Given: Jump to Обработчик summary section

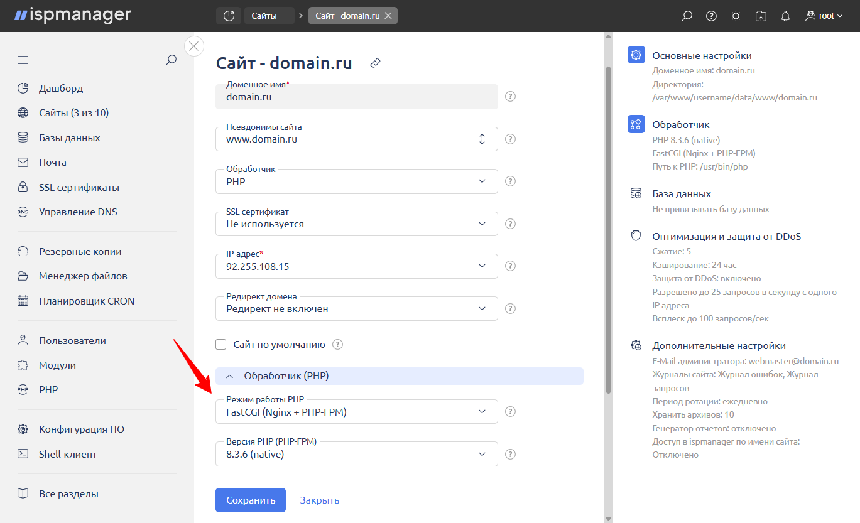Looking at the screenshot, I should [x=681, y=125].
